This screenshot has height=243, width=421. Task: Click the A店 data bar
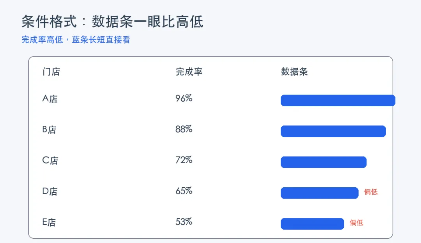(x=338, y=100)
